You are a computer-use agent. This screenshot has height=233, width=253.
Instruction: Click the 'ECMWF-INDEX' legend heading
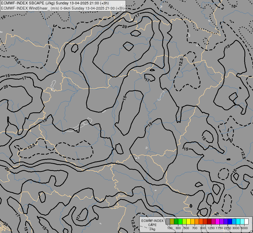pos(152,221)
